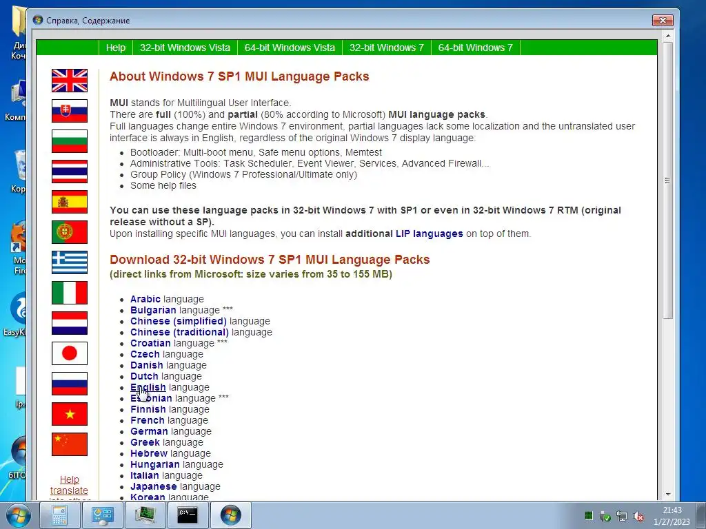Click the Spanish flag icon
Image resolution: width=706 pixels, height=529 pixels.
tap(70, 202)
